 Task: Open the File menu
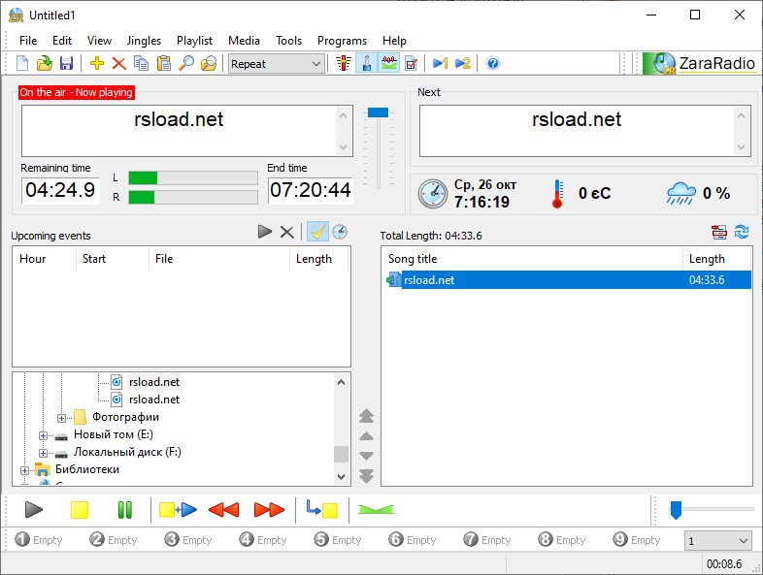click(28, 41)
